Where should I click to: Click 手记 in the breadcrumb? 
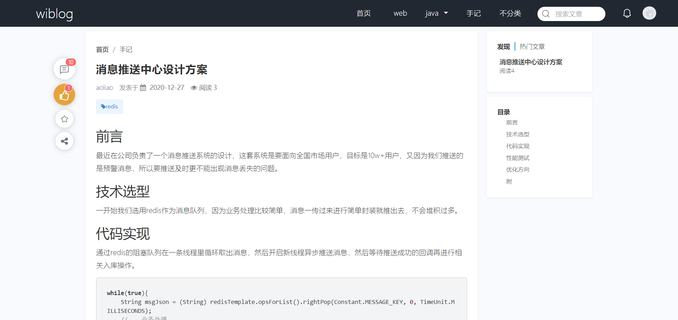click(x=126, y=50)
